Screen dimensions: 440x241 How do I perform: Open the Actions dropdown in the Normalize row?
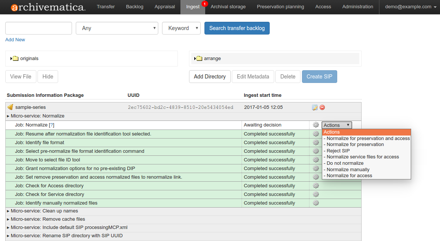(336, 125)
